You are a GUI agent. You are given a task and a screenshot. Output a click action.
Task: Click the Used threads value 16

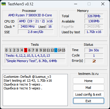50,26
